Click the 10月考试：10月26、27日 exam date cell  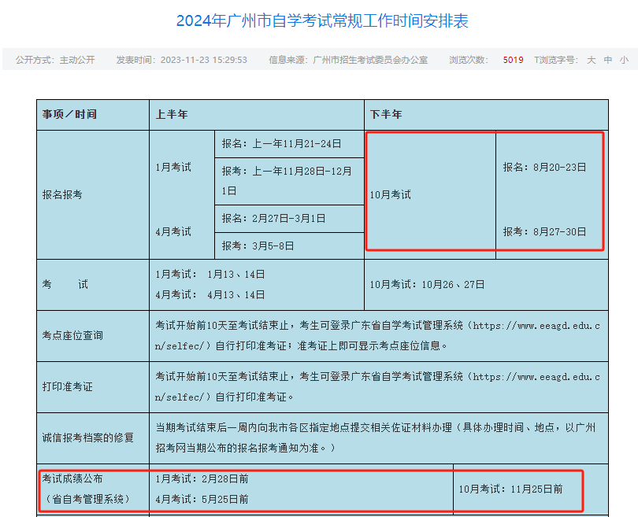[427, 284]
